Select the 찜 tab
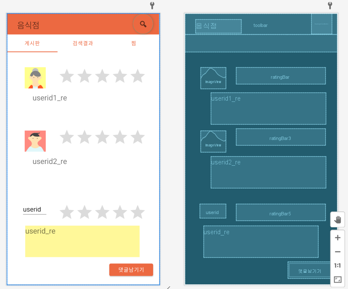Screen dimensions: 348x289 click(x=133, y=43)
